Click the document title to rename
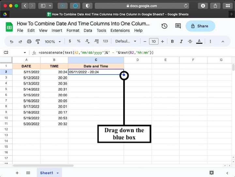 (83, 24)
